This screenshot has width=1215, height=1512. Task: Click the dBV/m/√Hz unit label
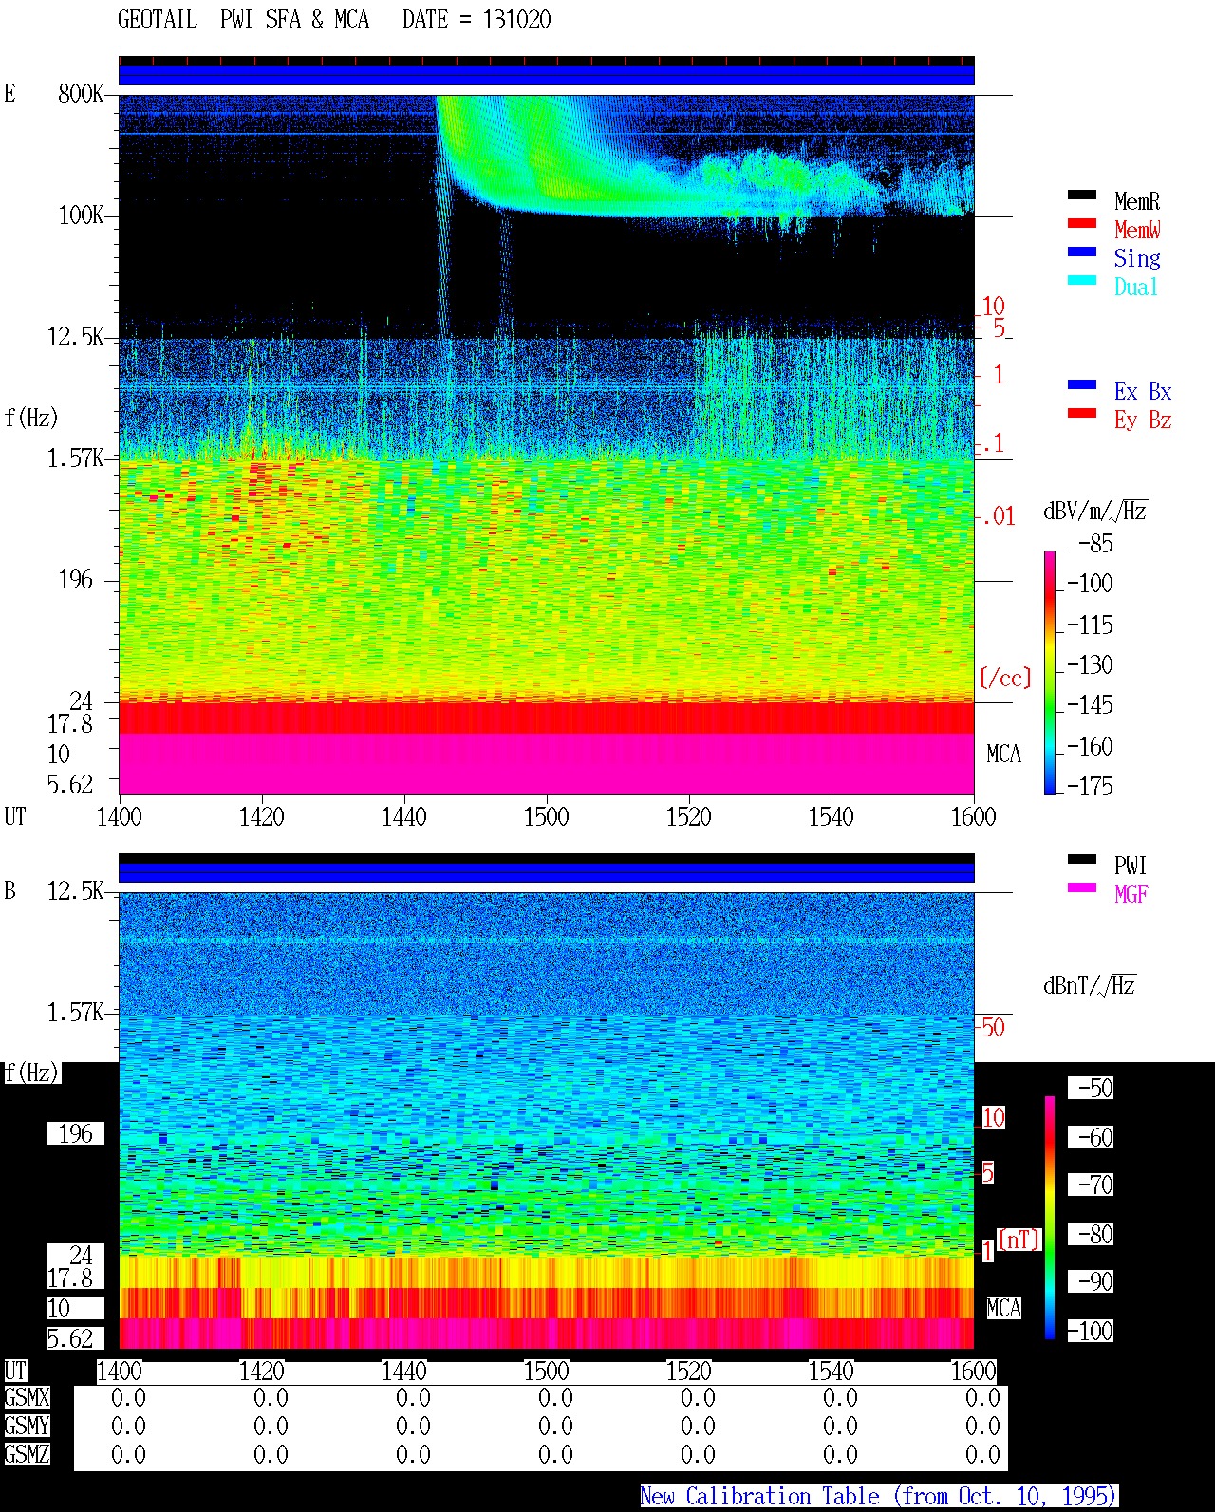[x=1095, y=511]
